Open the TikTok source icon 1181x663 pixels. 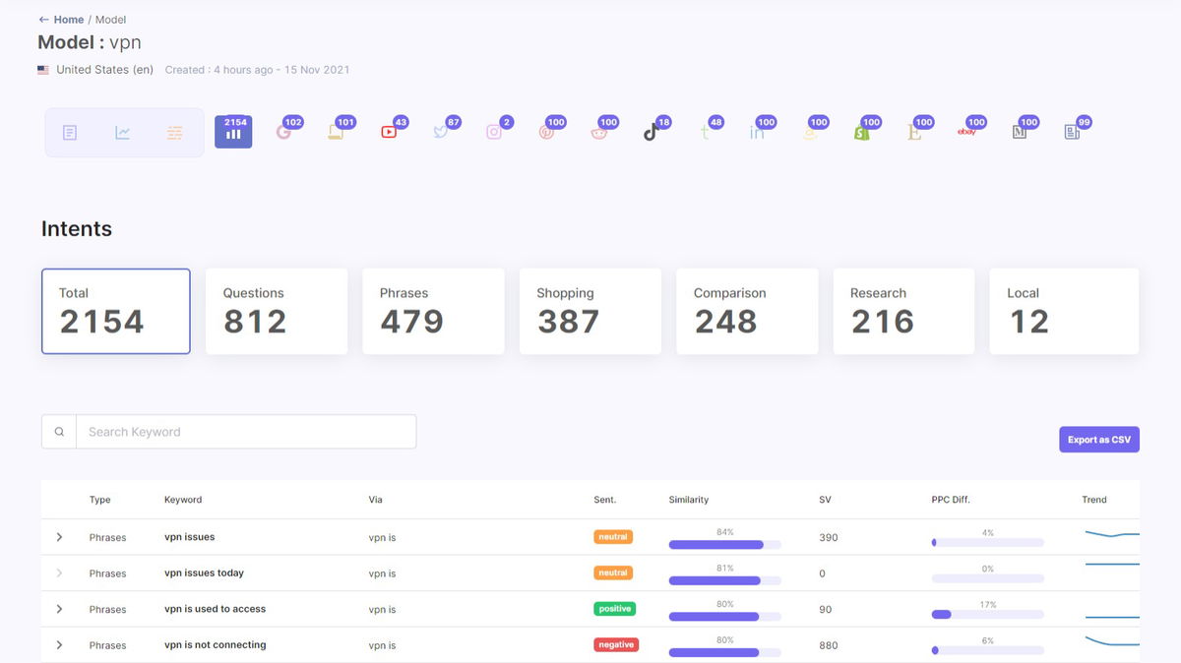(x=651, y=132)
